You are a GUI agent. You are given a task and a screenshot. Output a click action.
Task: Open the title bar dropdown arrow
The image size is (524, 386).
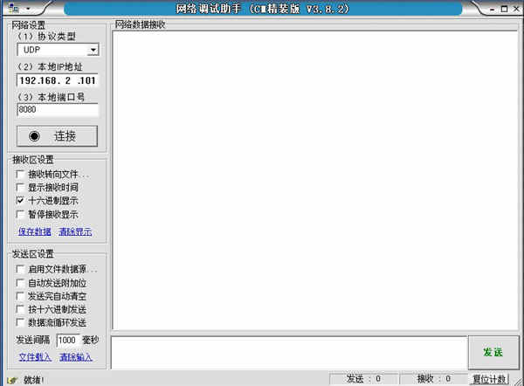coord(28,9)
